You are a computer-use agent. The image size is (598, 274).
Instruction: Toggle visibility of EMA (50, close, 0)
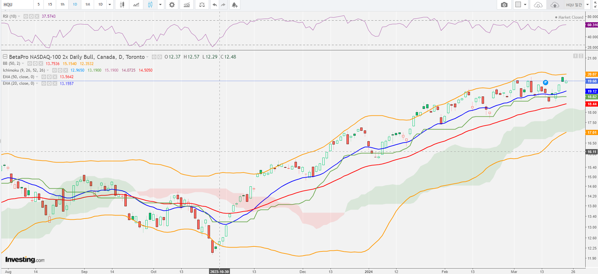(x=43, y=77)
